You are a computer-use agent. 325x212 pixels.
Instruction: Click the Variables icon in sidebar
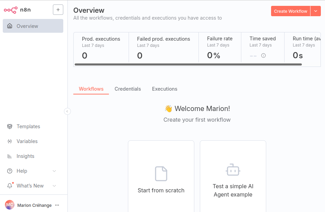[10, 141]
